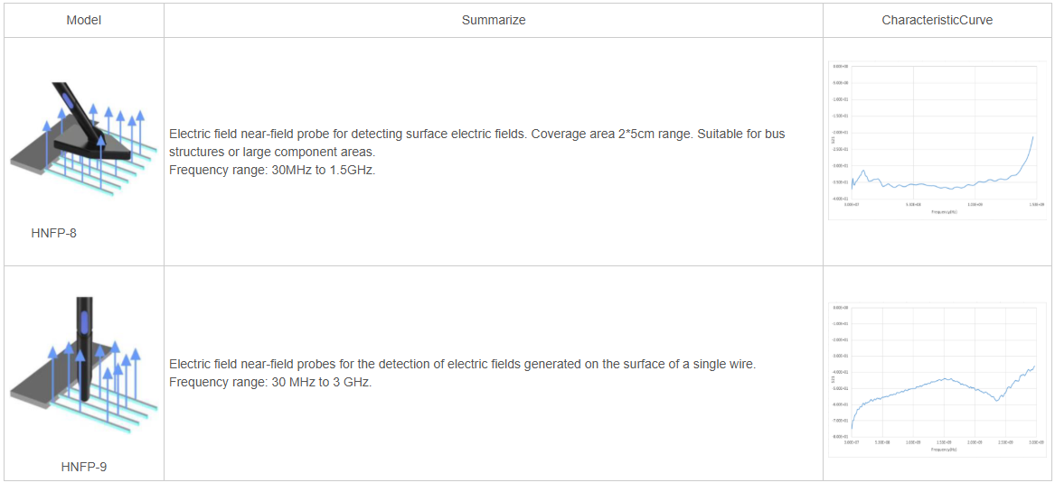Open the HNFP-8 characteristic curve chart
Screen dimensions: 1055x492
pos(937,140)
